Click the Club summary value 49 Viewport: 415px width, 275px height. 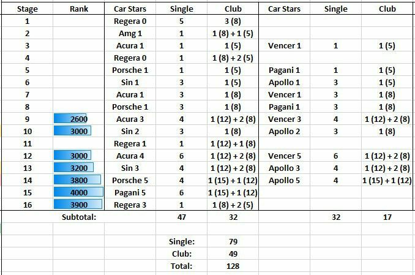point(233,254)
